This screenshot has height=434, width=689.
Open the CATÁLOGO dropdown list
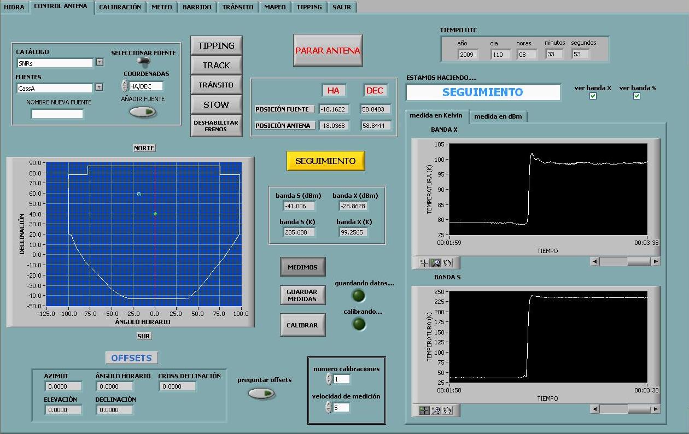click(x=100, y=62)
